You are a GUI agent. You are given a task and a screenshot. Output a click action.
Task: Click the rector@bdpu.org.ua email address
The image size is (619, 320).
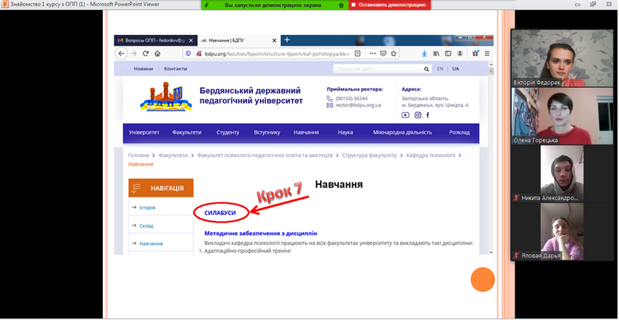[x=358, y=105]
